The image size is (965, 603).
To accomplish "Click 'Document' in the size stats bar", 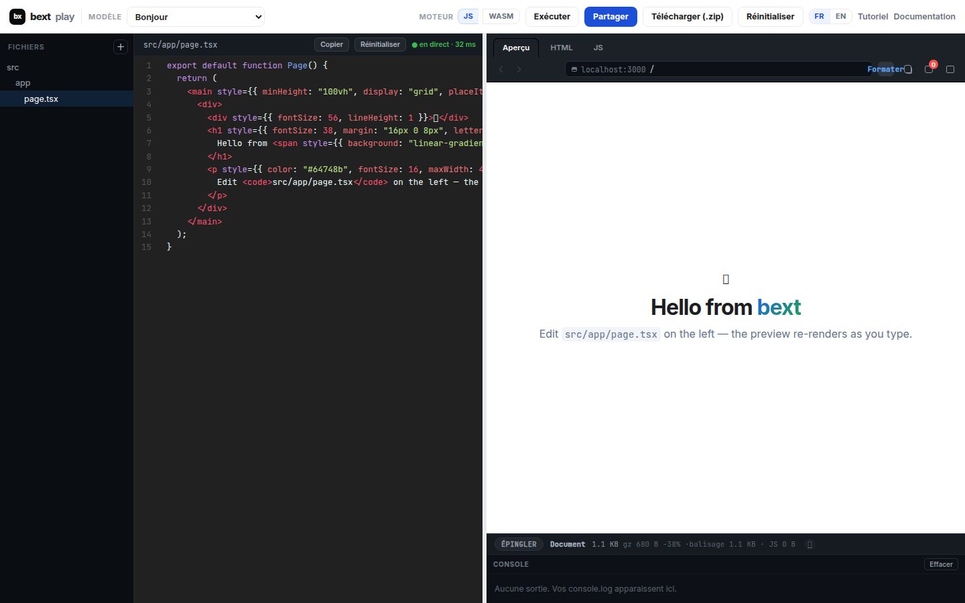I will pos(568,545).
